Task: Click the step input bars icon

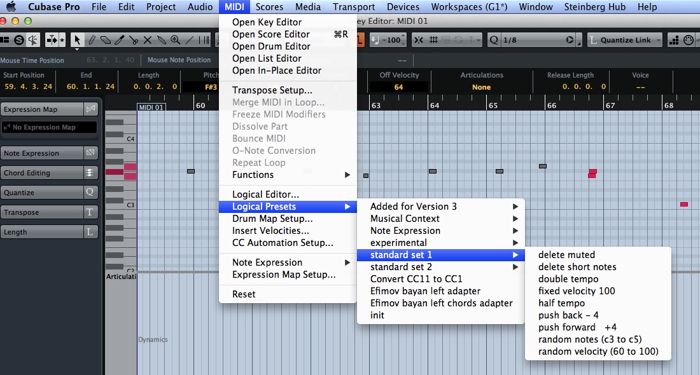Action: tap(674, 40)
